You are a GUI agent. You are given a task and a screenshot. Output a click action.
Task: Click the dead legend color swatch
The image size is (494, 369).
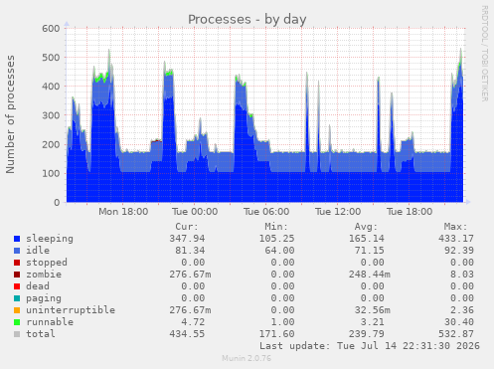coord(17,286)
